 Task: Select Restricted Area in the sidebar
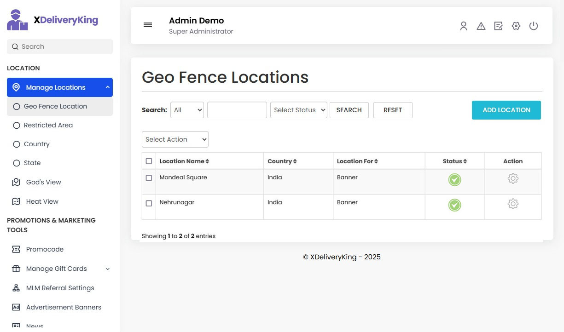(x=48, y=125)
